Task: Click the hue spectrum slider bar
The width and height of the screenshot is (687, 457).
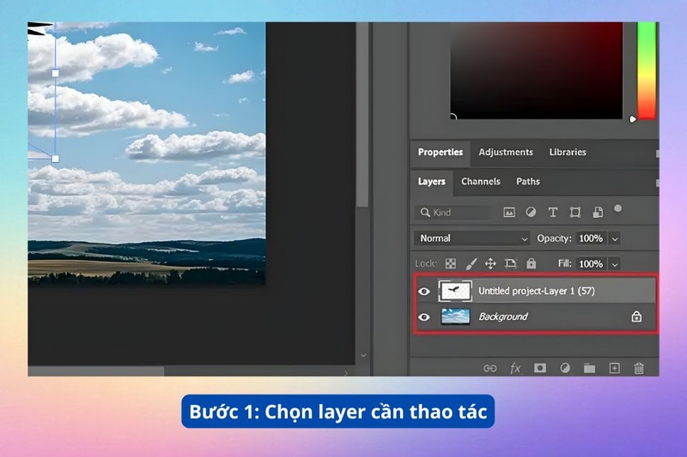Action: coord(647,70)
